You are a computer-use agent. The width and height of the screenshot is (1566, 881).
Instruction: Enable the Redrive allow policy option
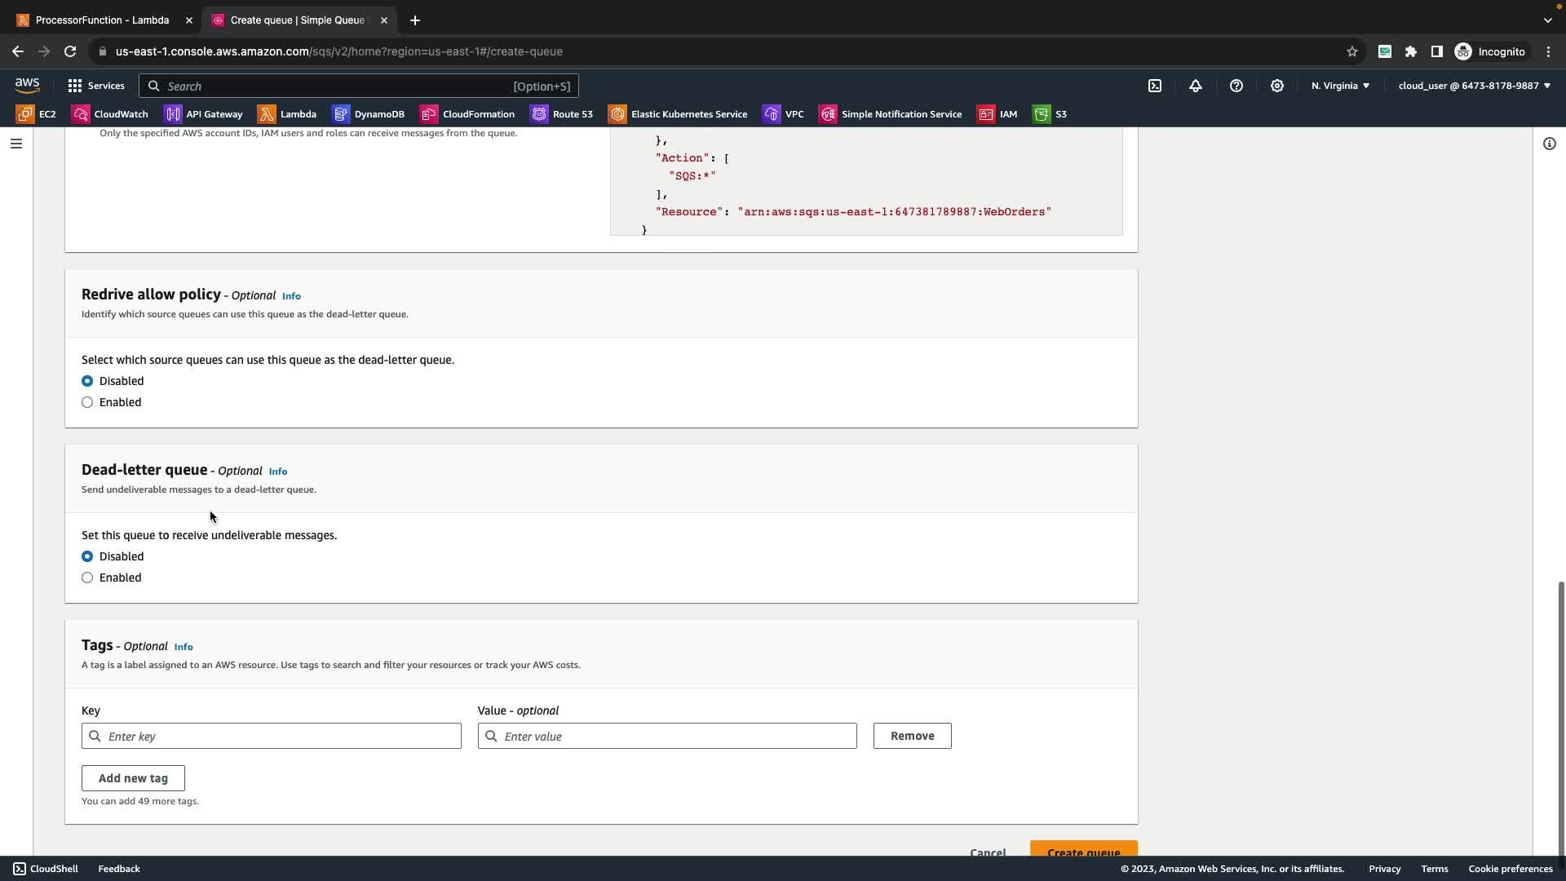[x=87, y=402]
